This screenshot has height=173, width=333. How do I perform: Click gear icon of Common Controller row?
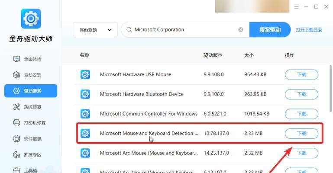85,114
